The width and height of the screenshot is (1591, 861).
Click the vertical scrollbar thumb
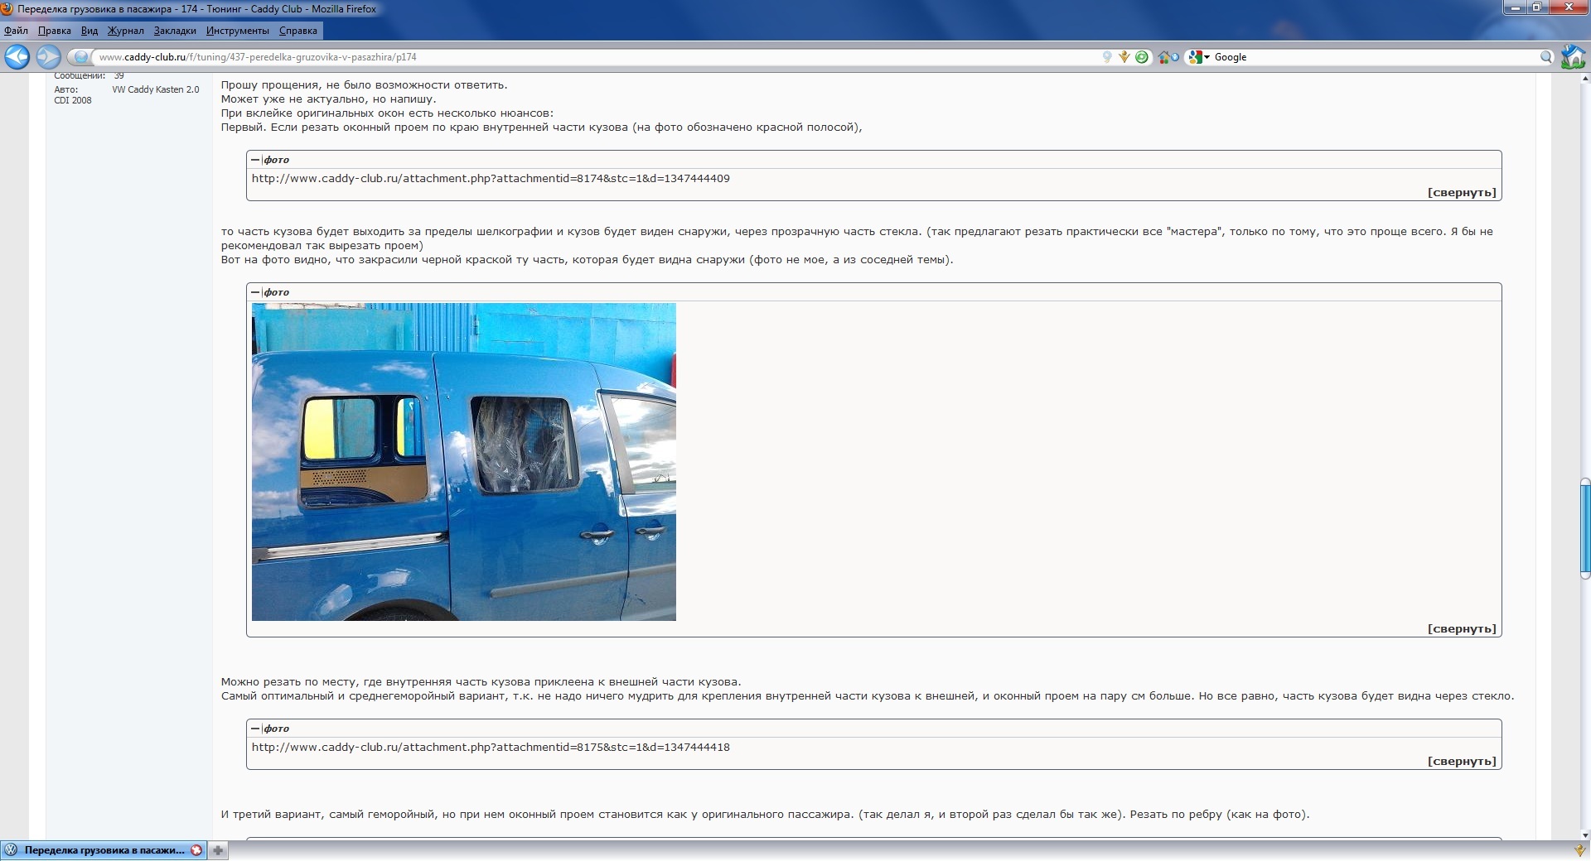point(1585,527)
